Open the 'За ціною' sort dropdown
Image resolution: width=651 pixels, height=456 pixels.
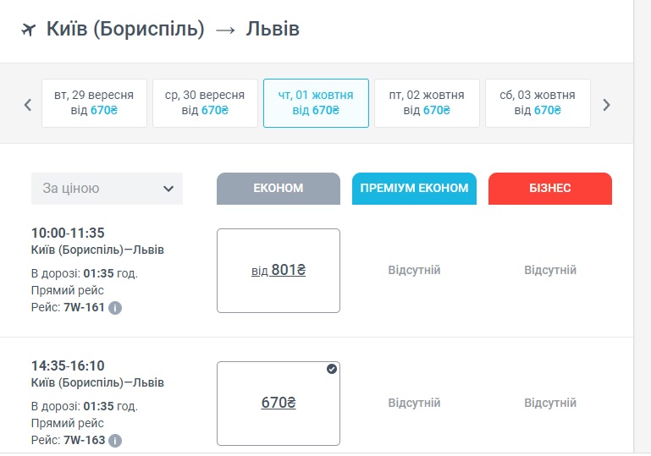click(x=107, y=189)
